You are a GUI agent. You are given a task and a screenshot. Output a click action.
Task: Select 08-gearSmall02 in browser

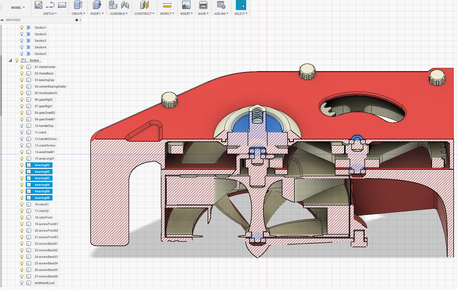click(45, 113)
